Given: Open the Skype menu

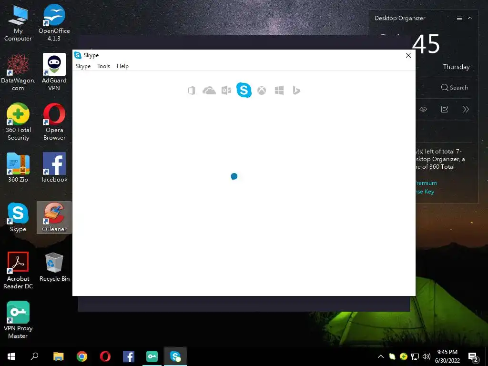Looking at the screenshot, I should (x=83, y=66).
